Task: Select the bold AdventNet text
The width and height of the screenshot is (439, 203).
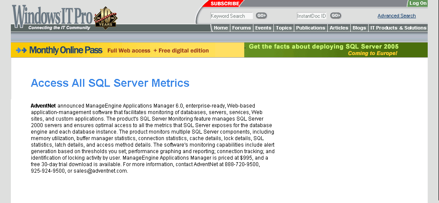Action: [43, 106]
